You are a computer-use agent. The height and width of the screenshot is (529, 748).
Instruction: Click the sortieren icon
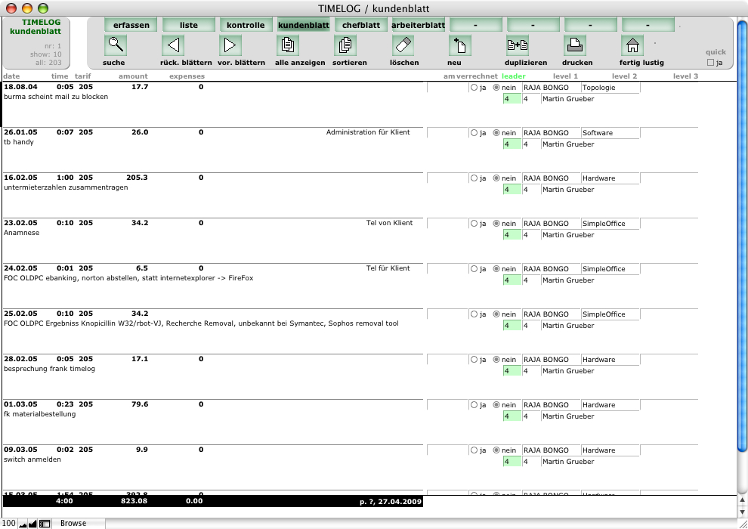click(x=345, y=45)
